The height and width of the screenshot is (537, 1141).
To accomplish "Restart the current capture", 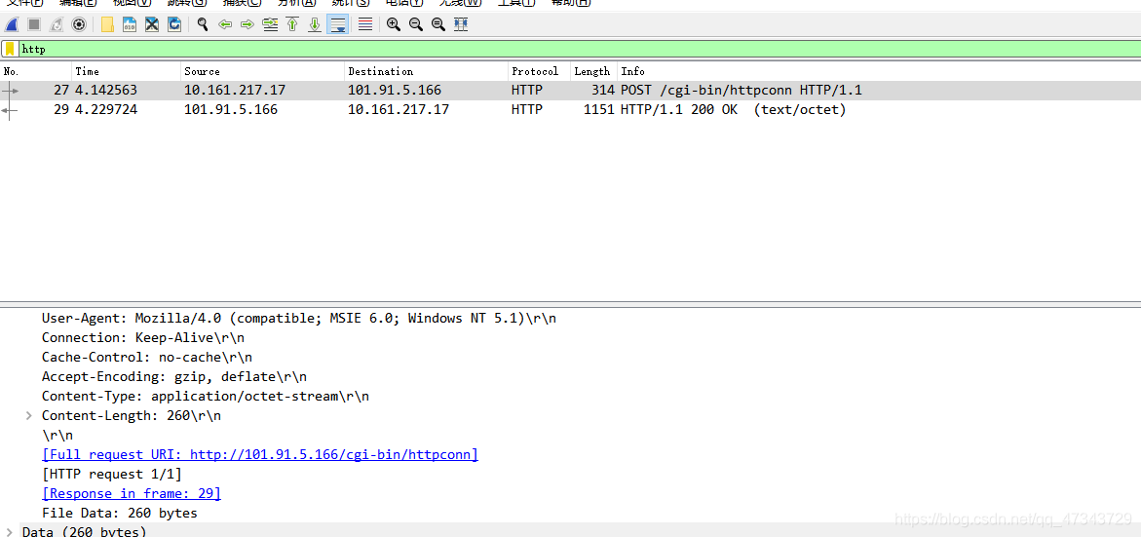I will [57, 24].
